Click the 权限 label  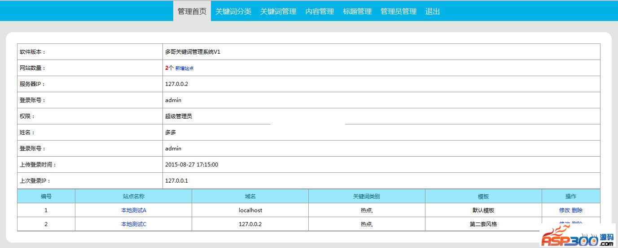27,116
